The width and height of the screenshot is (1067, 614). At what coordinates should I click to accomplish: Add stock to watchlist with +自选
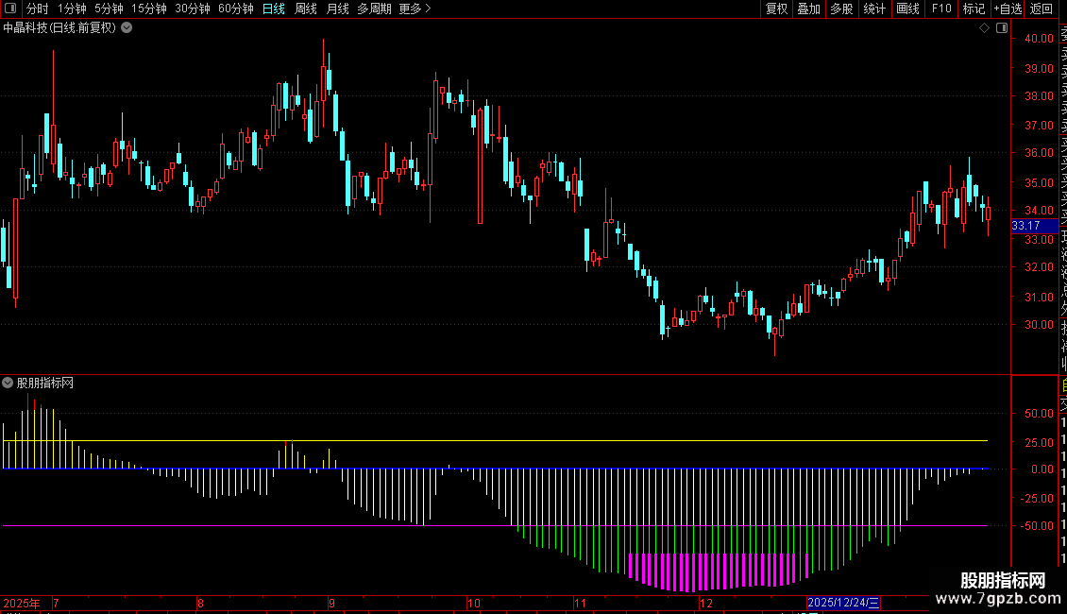1008,9
